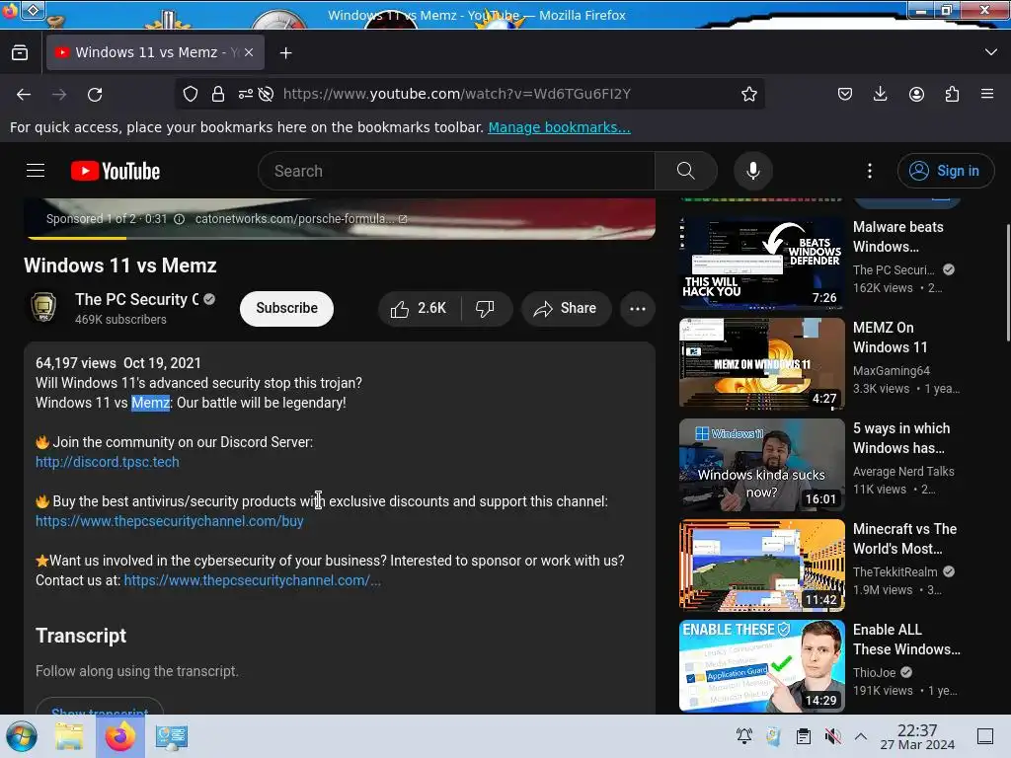Click the autoplay blocked icon in address bar
This screenshot has width=1011, height=758.
point(266,94)
